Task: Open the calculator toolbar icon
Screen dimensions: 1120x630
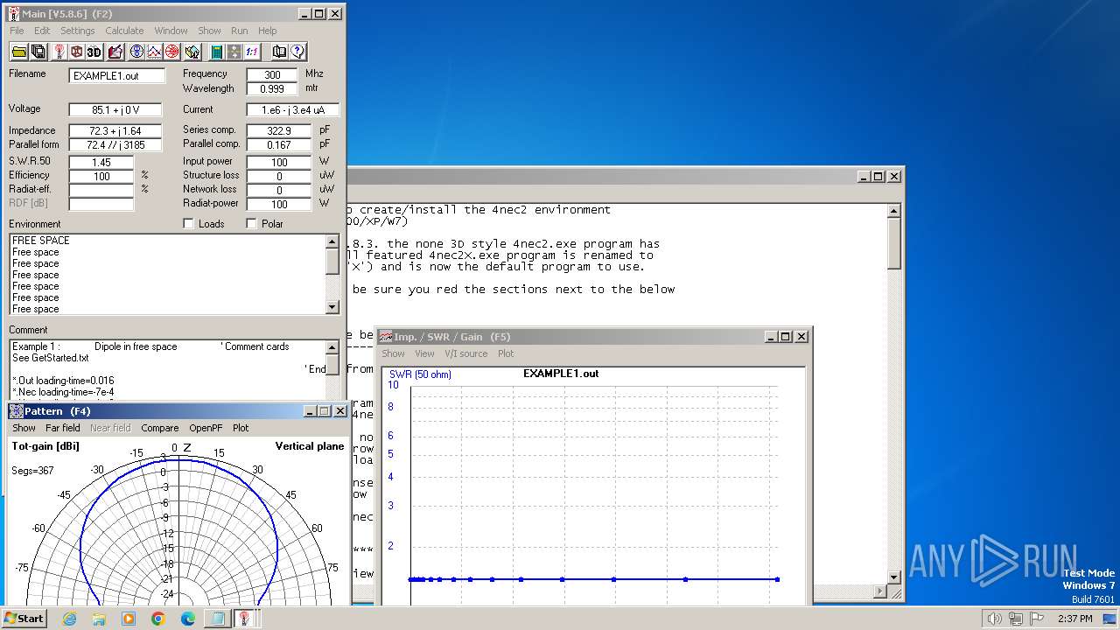Action: click(216, 52)
